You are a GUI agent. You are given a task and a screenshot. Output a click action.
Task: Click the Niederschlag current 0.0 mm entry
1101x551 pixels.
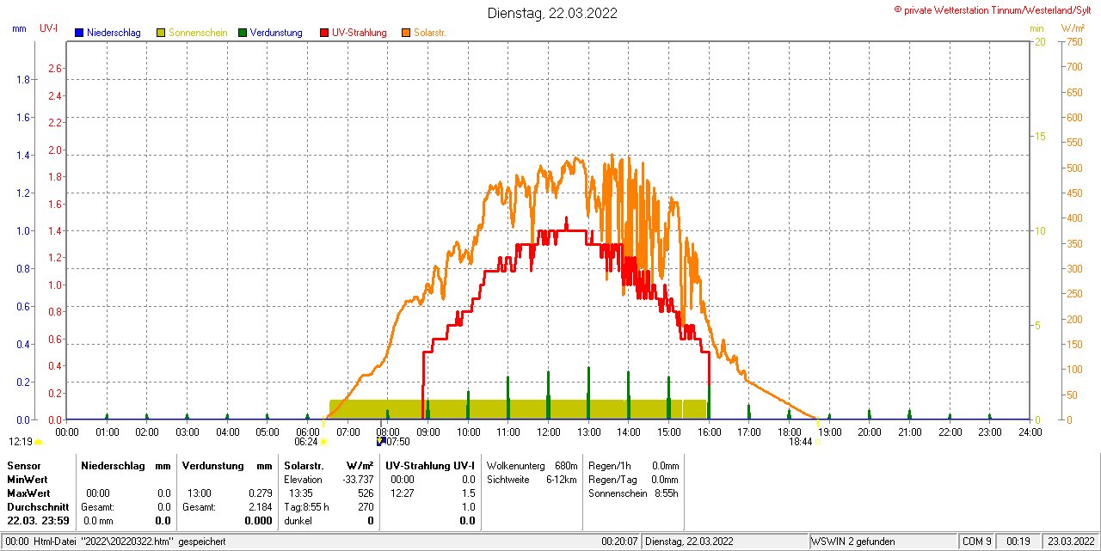pos(100,521)
